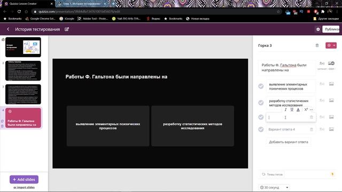Switch to the Тема 1. История тестирования tab
Viewport: 342px width, 192px height.
click(82, 4)
